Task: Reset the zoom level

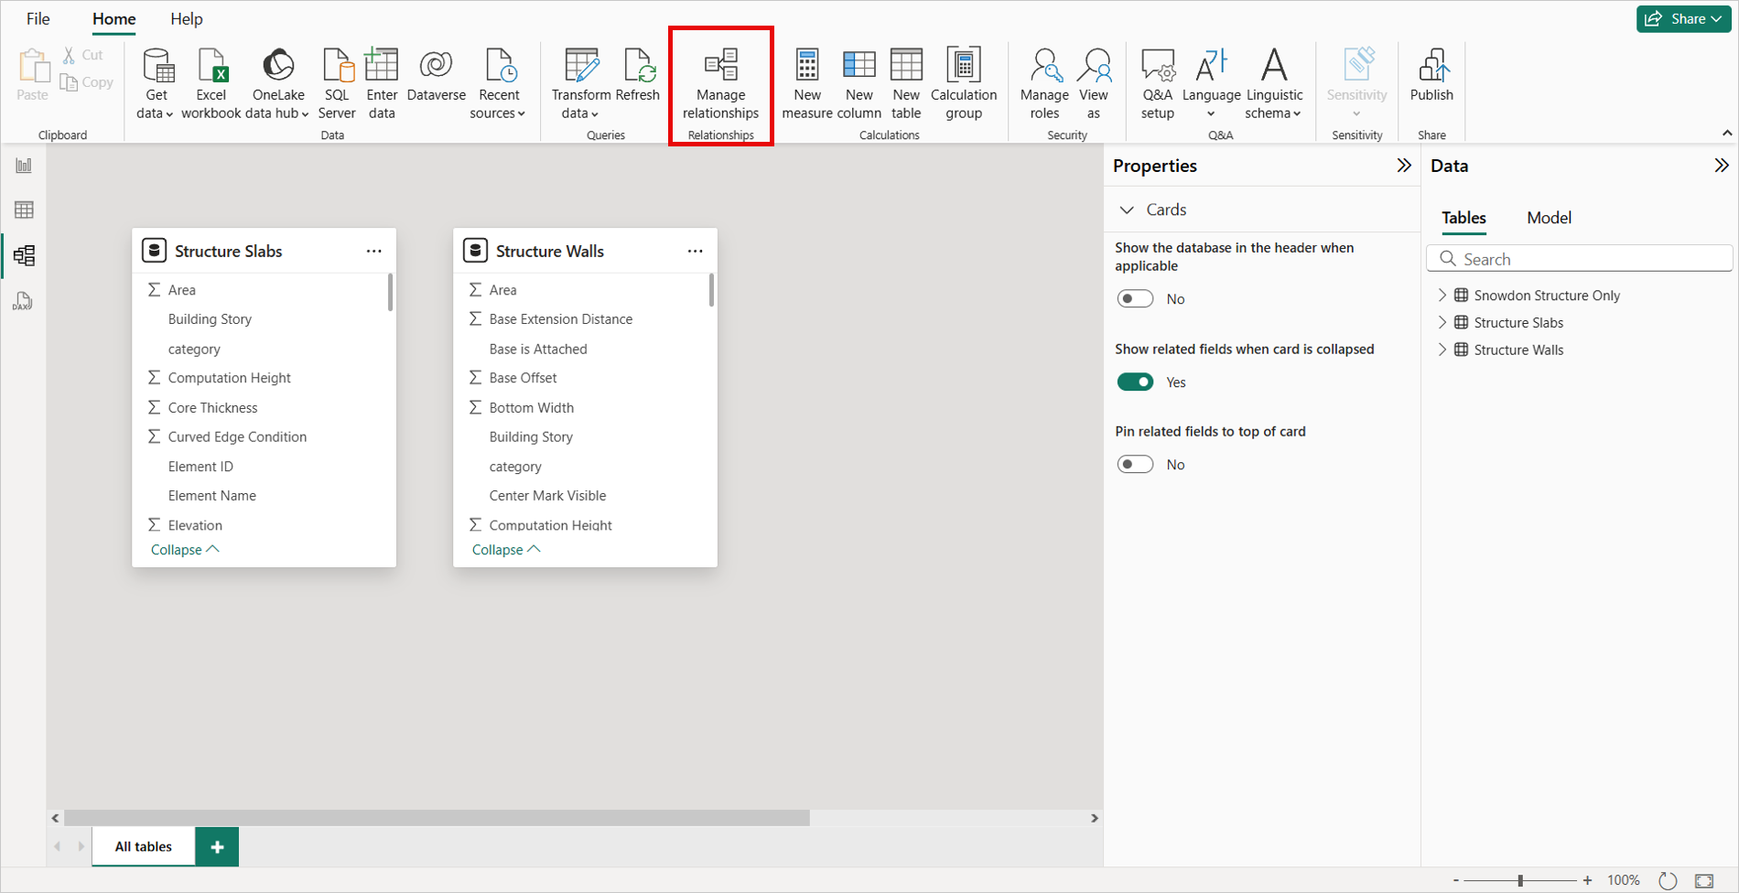Action: [x=1668, y=880]
